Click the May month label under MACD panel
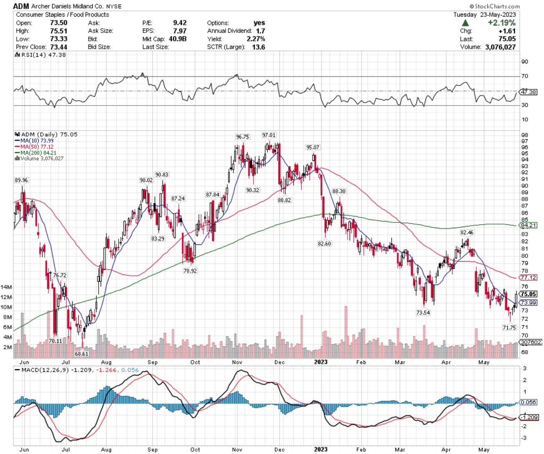This screenshot has width=544, height=454. [484, 450]
